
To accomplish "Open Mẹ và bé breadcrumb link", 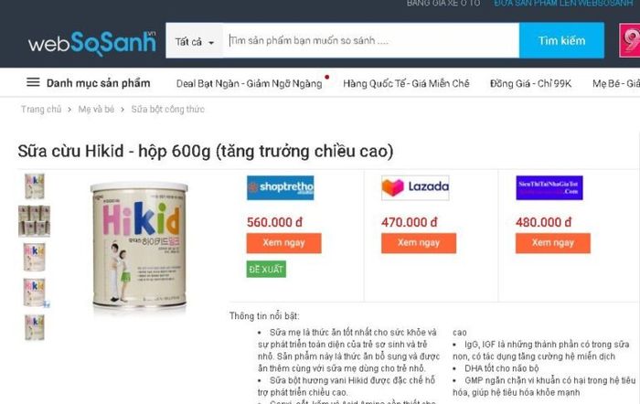I will [96, 110].
